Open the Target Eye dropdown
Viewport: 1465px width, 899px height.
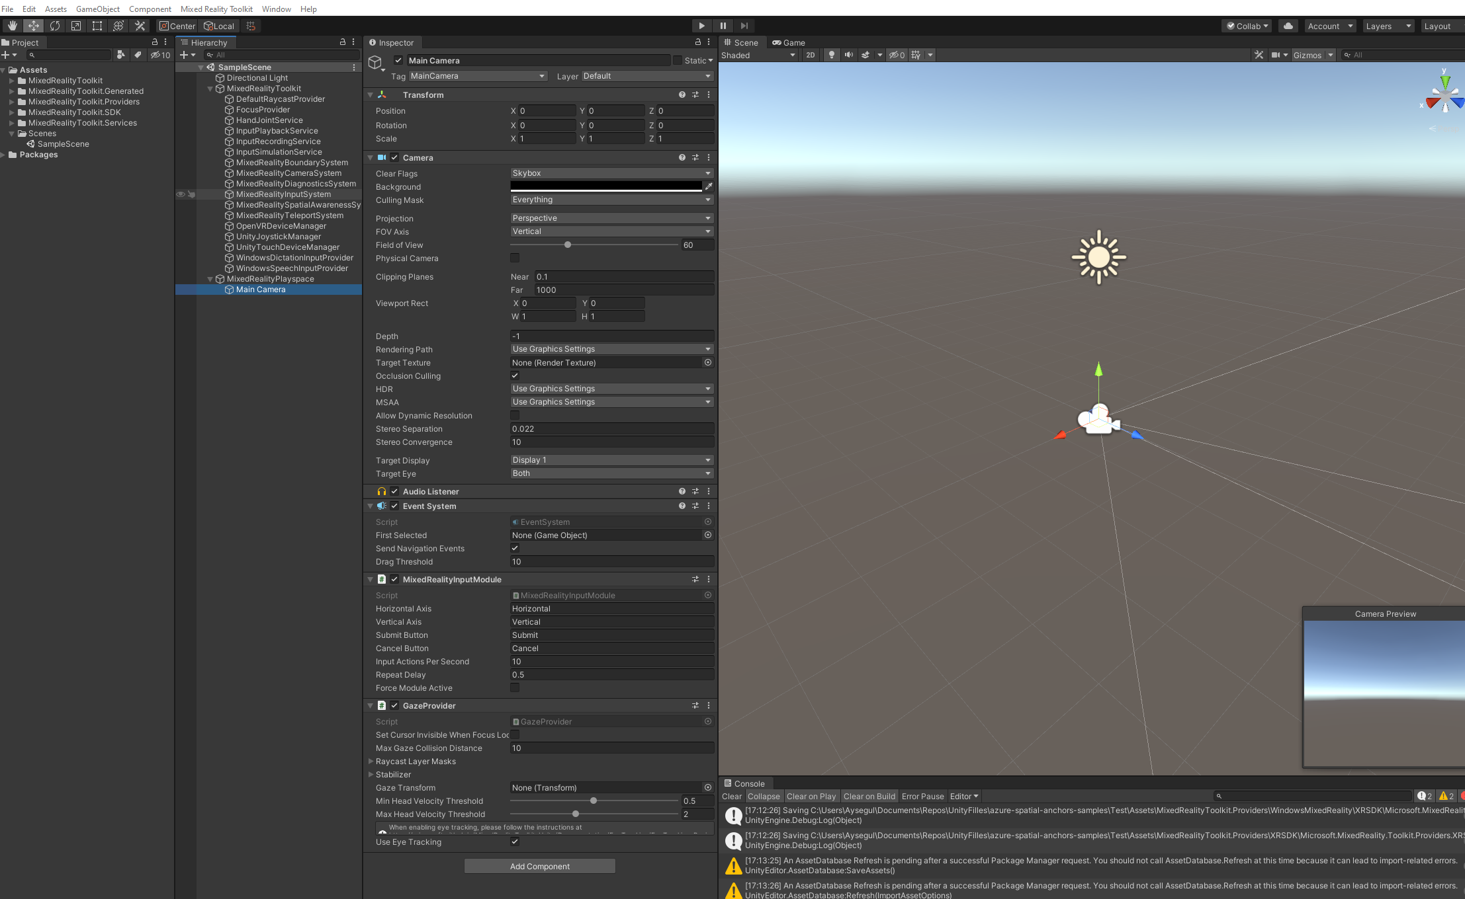611,473
